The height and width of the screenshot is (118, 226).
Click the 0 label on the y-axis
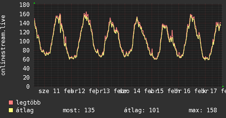point(28,86)
